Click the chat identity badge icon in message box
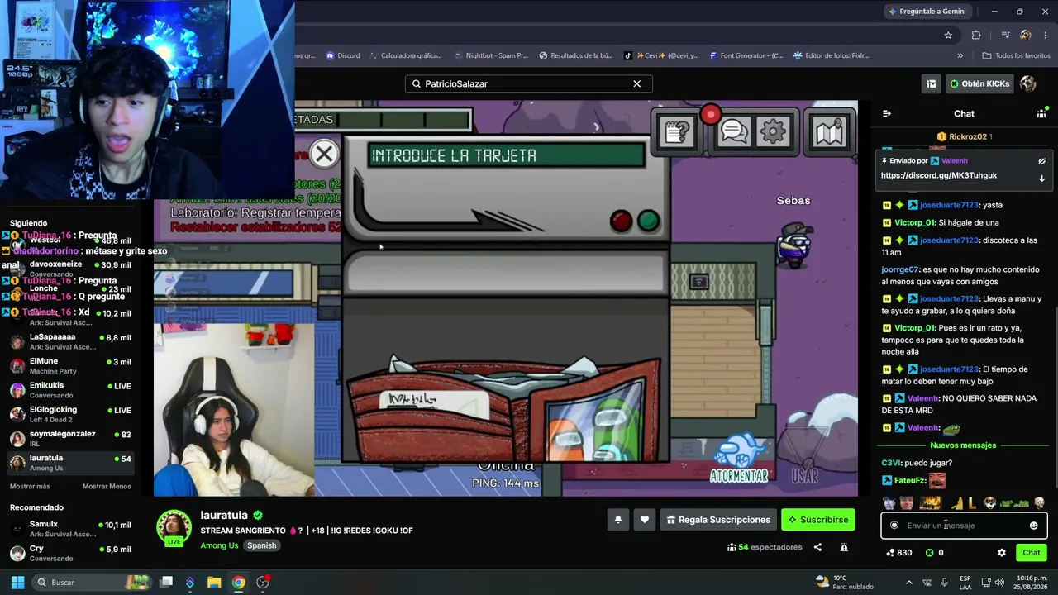Viewport: 1058px width, 595px height. [x=894, y=526]
